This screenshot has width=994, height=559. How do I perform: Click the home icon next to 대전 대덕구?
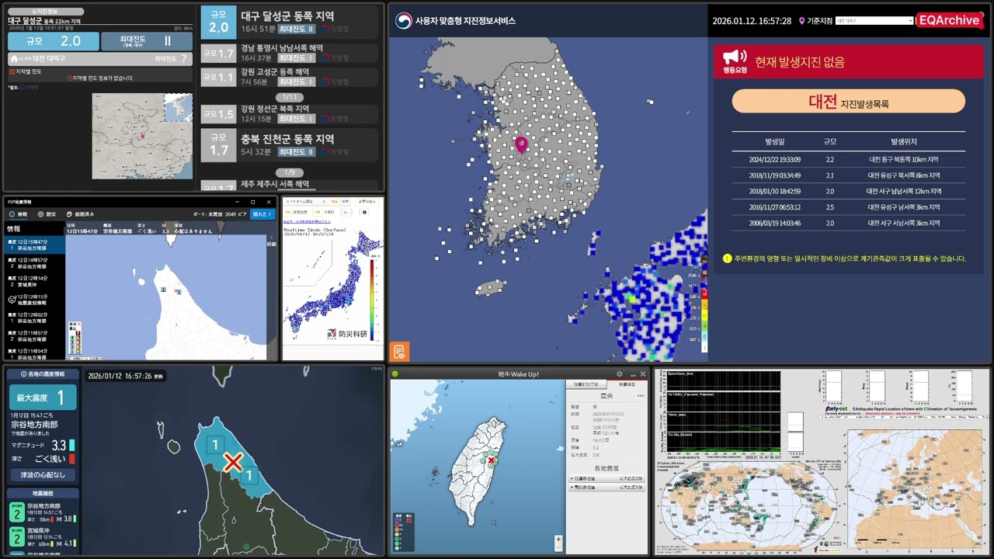click(13, 58)
